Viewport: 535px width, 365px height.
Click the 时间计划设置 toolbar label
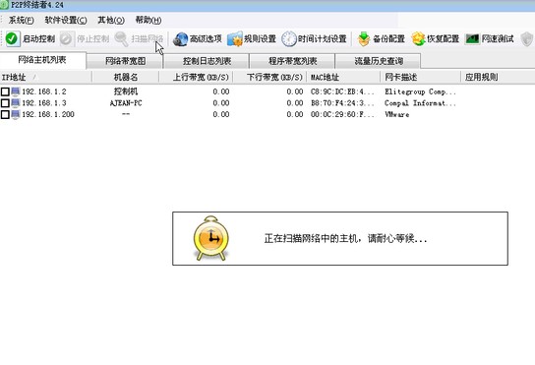pyautogui.click(x=323, y=39)
